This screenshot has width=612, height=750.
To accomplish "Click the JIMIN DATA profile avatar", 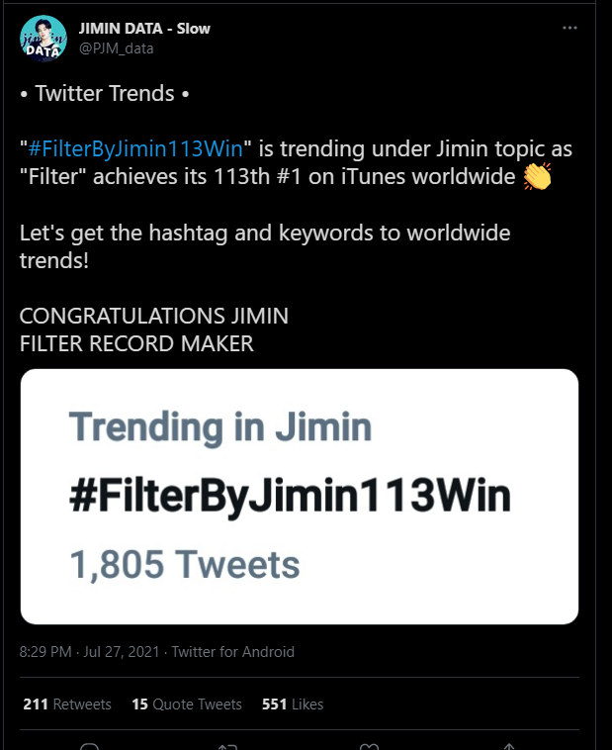I will click(x=44, y=39).
